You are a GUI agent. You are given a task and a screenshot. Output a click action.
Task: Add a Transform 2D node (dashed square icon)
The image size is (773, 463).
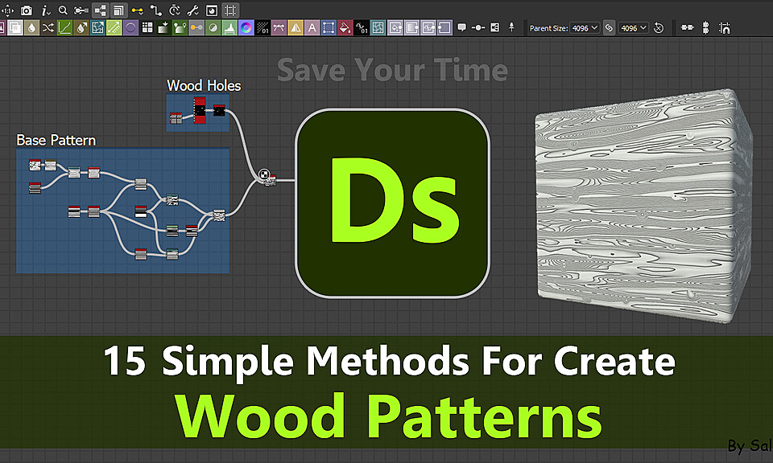coord(329,27)
